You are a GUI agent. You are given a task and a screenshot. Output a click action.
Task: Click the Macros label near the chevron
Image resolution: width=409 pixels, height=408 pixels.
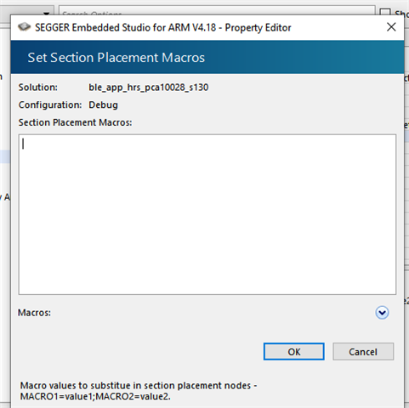tap(34, 313)
